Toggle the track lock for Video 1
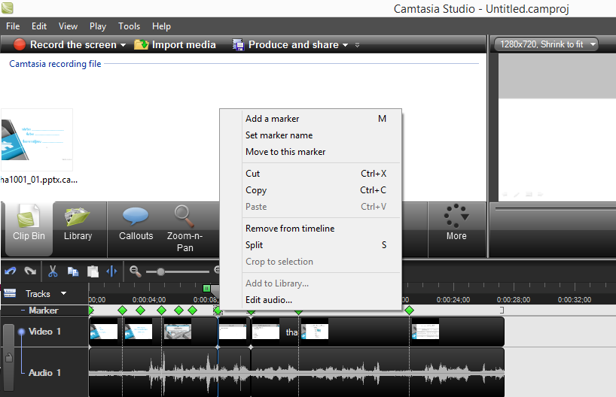This screenshot has width=616, height=397. click(x=8, y=358)
